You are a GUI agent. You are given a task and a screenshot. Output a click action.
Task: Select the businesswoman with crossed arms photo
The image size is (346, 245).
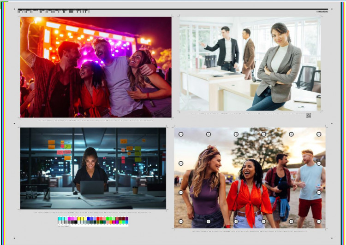point(250,64)
